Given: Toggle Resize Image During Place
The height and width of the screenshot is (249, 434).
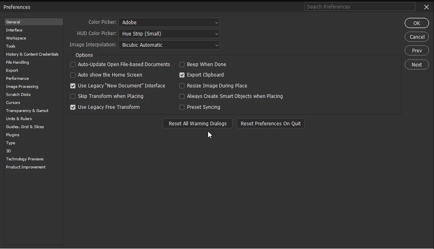Looking at the screenshot, I should (182, 86).
